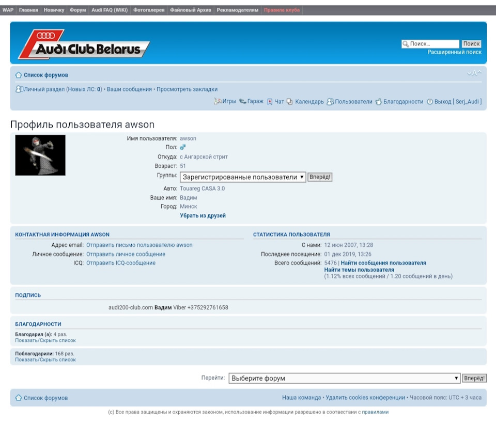
Task: Click Отправить личное сообщение link
Action: click(x=126, y=254)
